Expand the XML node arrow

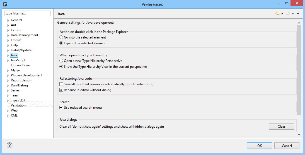(8, 116)
